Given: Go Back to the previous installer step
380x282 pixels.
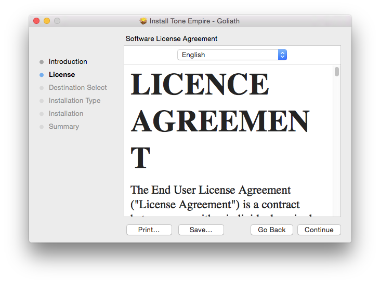Looking at the screenshot, I should pos(271,230).
